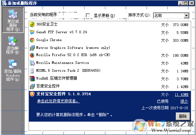Open Add New Programs (添加新程序)

pos(13,45)
